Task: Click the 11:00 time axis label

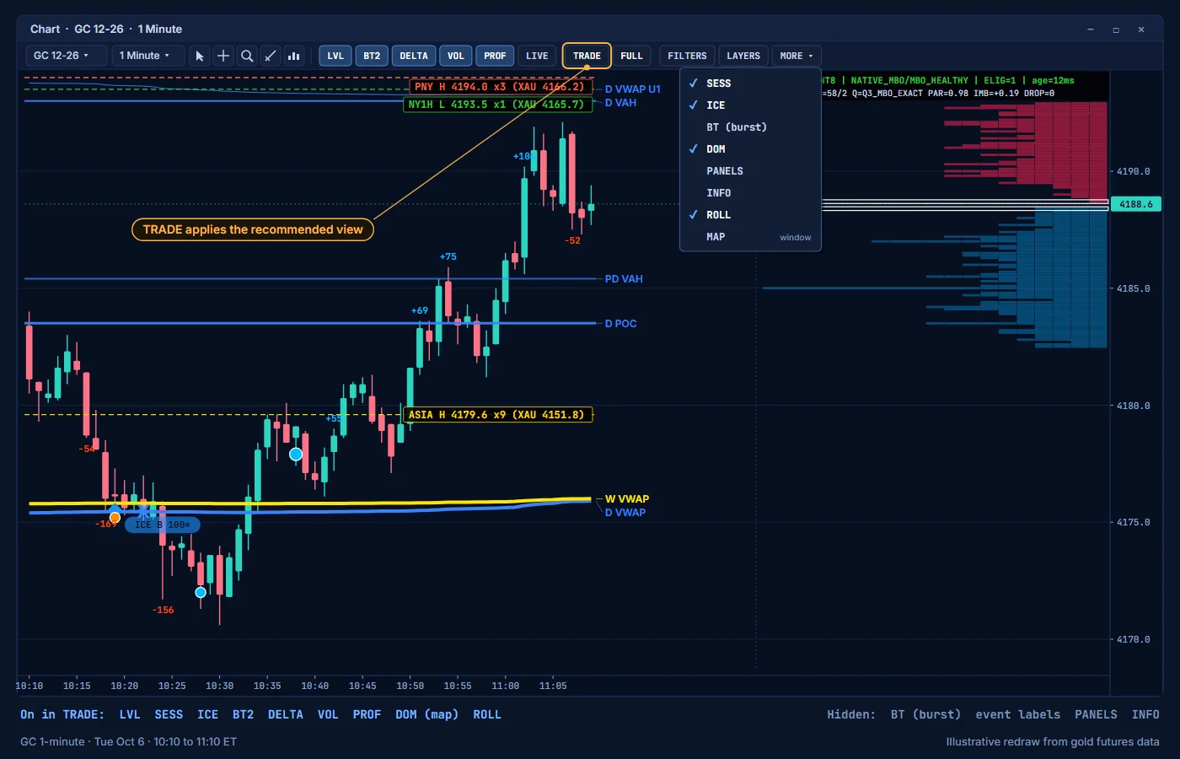Action: pyautogui.click(x=506, y=686)
